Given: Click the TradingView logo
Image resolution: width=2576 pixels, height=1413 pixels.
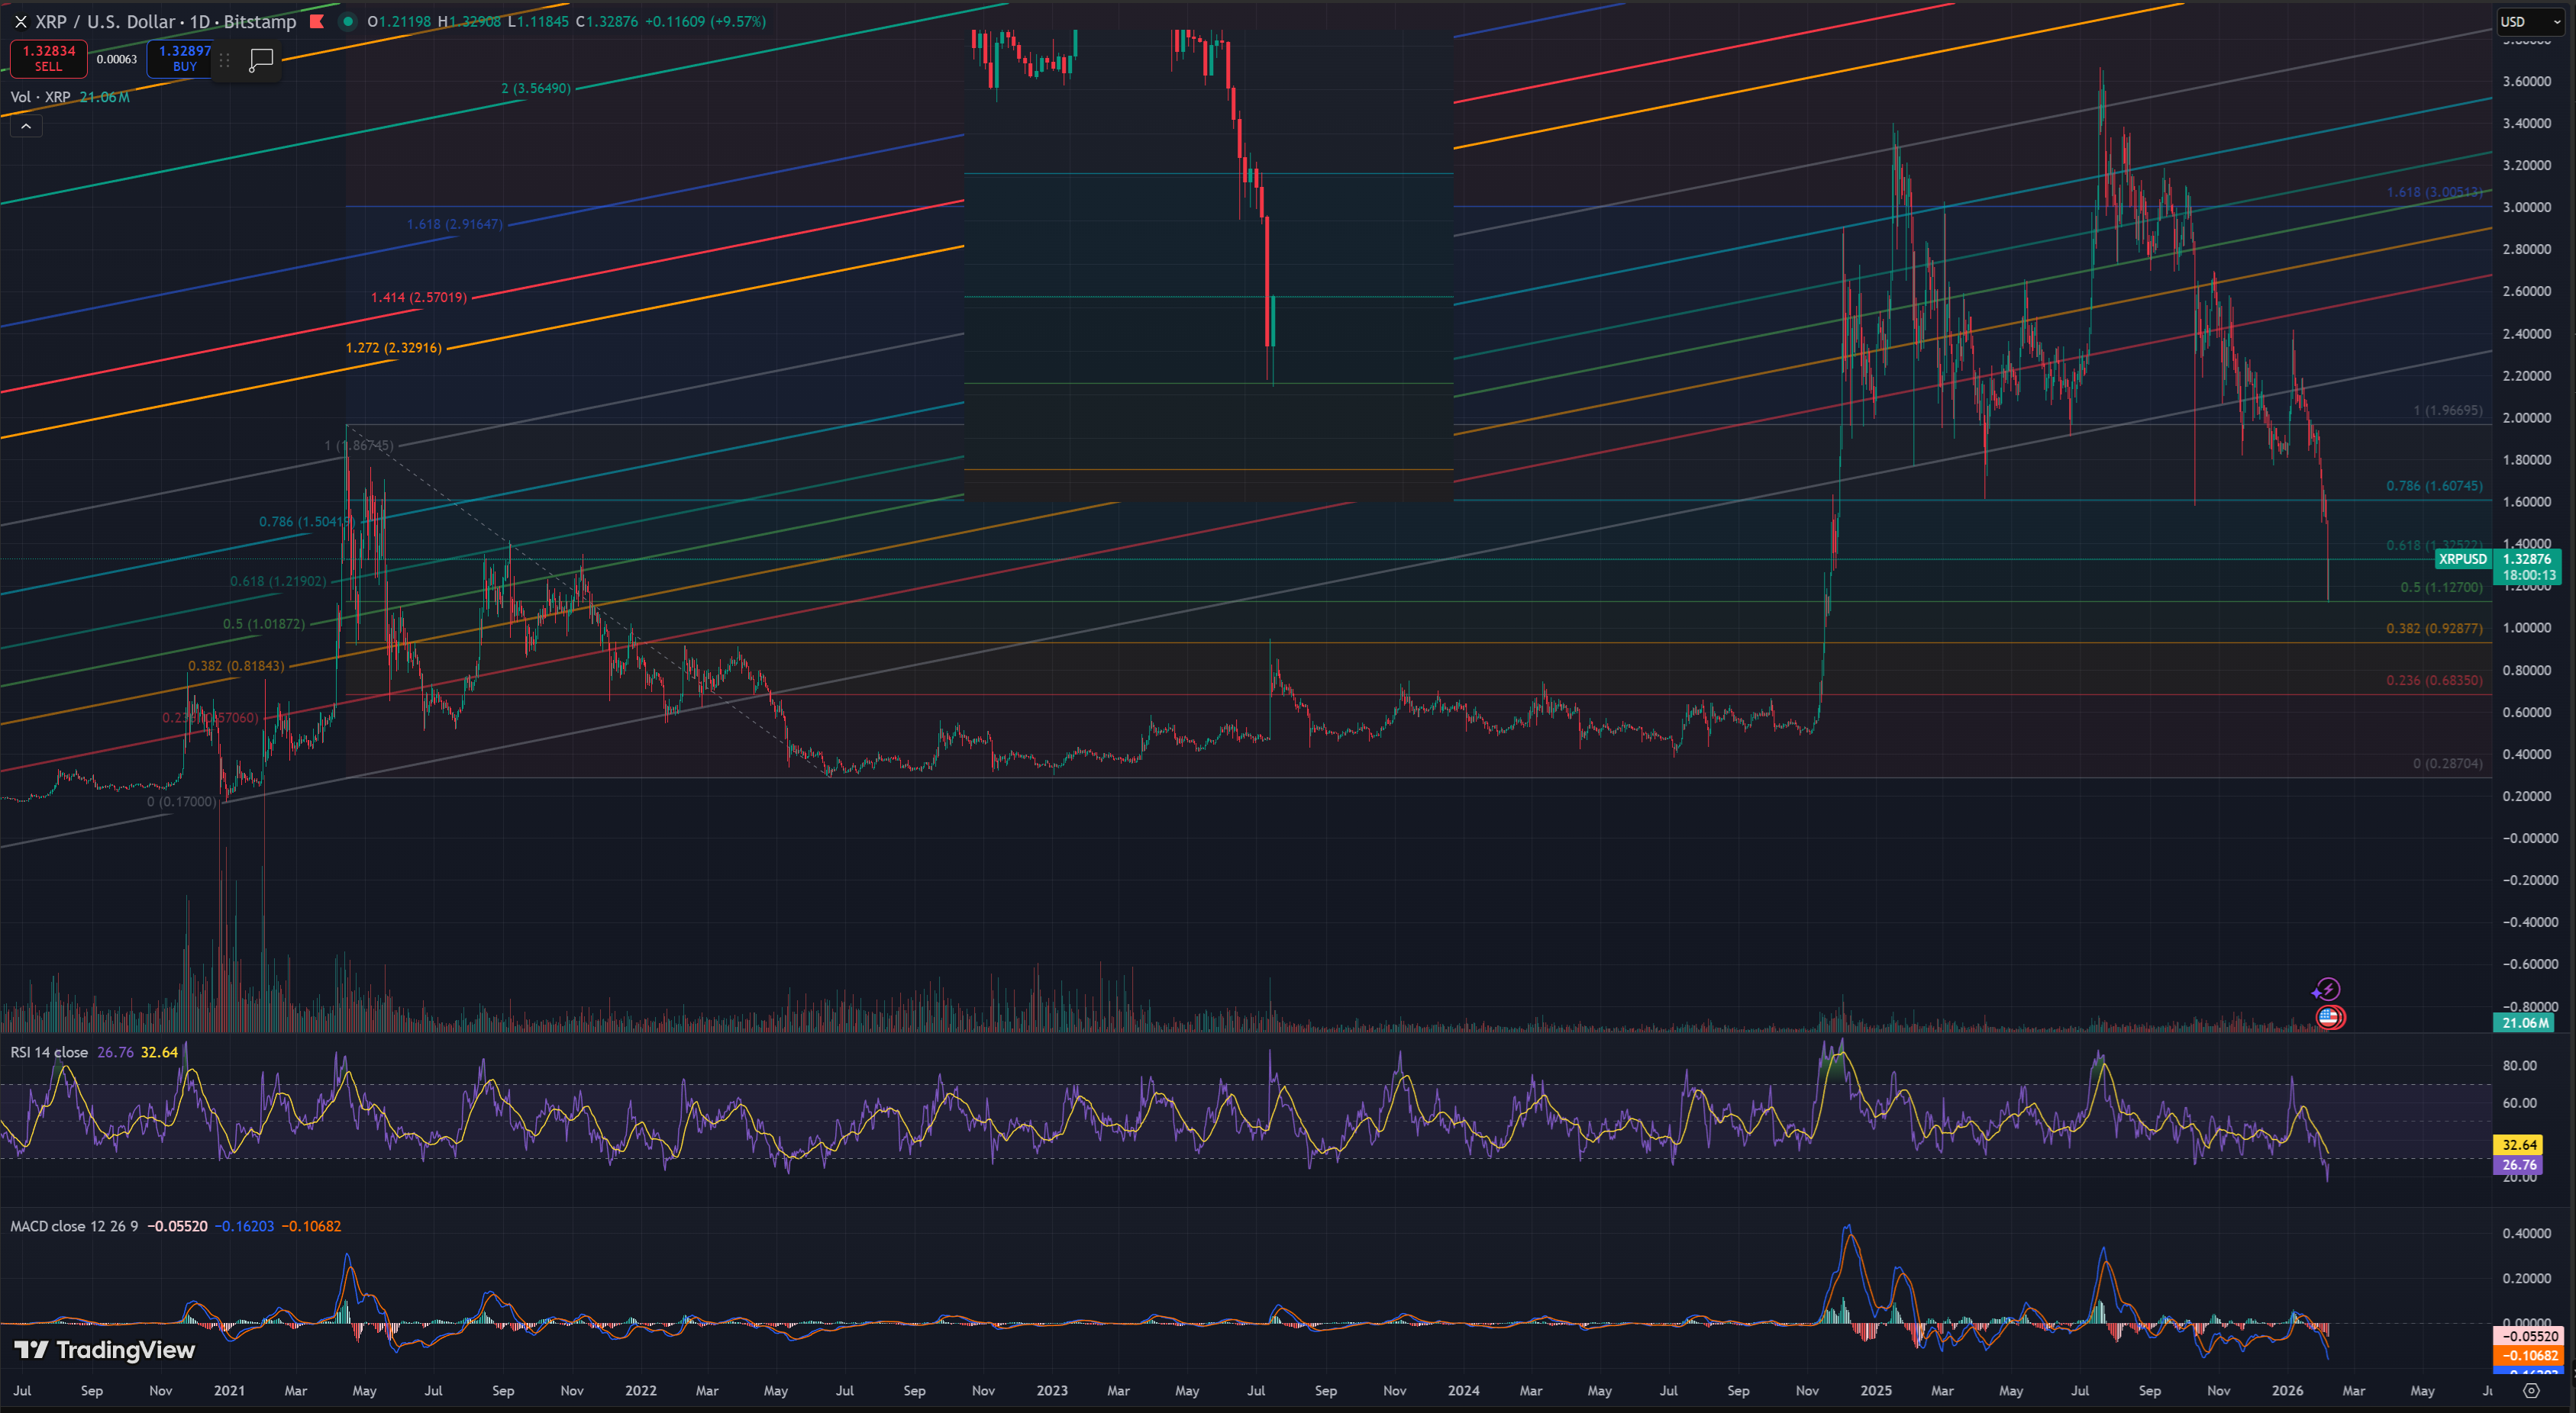Looking at the screenshot, I should (x=105, y=1350).
